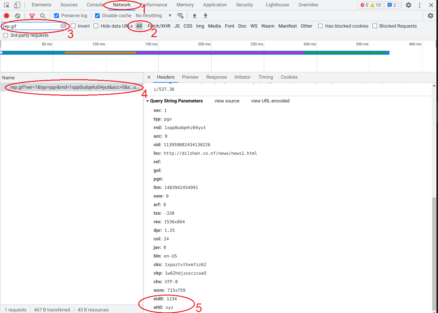This screenshot has height=313, width=438.
Task: Open DevTools settings gear
Action: click(409, 5)
